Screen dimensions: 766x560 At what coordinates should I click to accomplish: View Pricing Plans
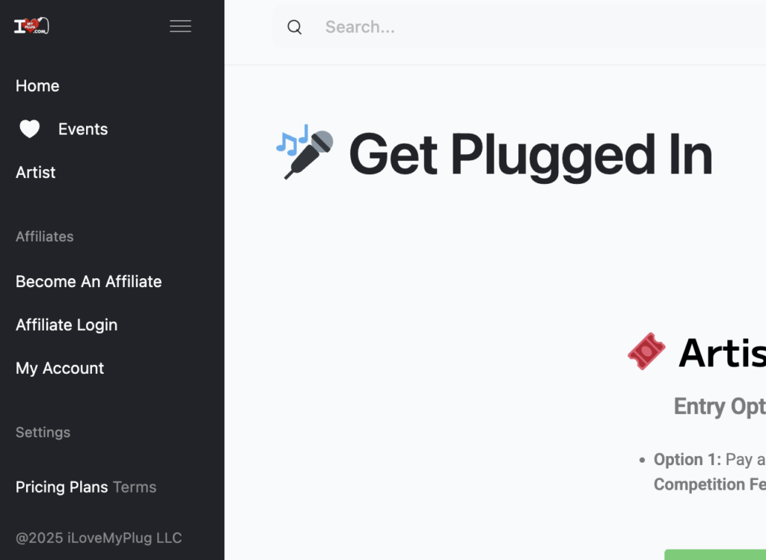[61, 487]
